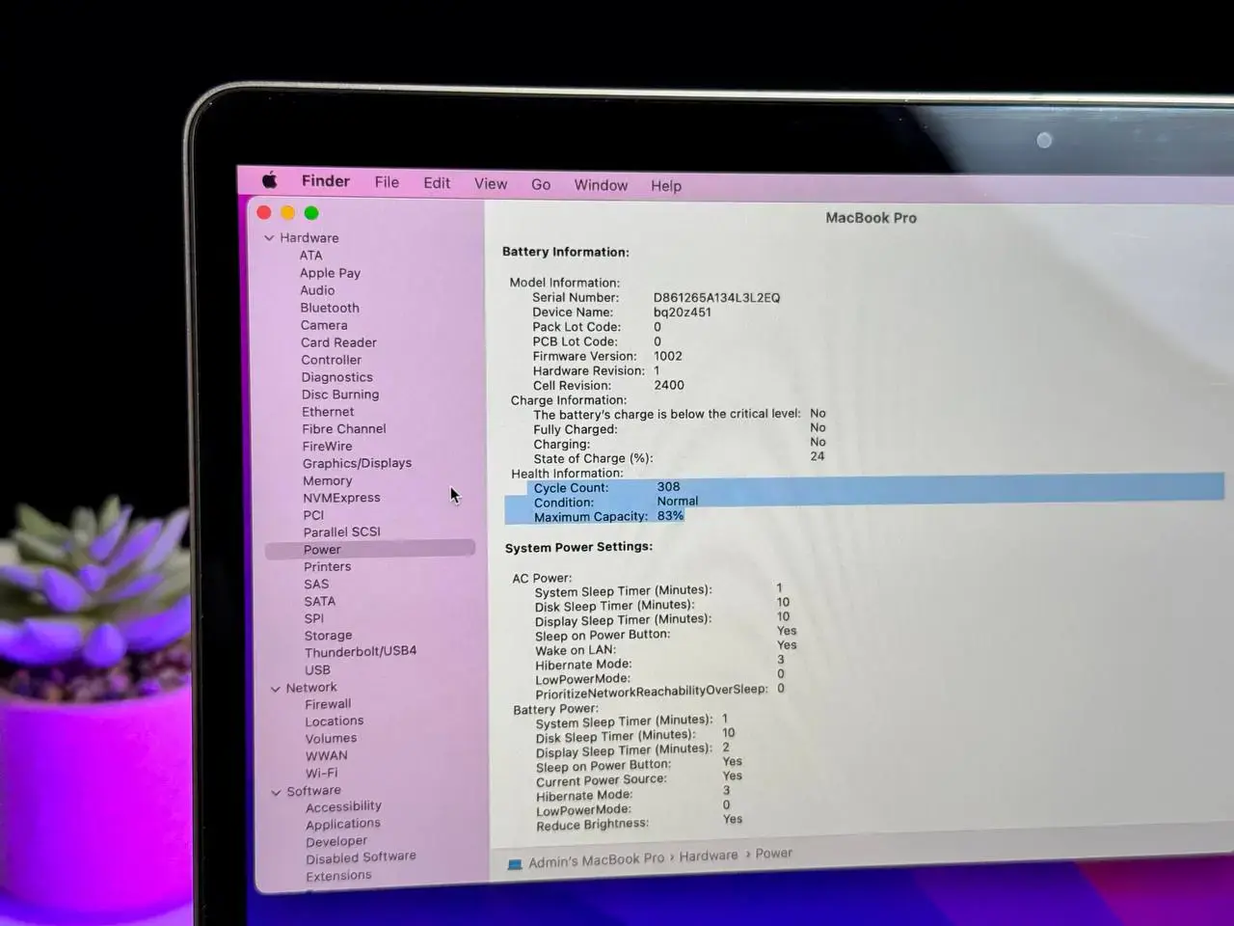Select Disabled Software in the sidebar
This screenshot has height=926, width=1234.
tap(362, 858)
